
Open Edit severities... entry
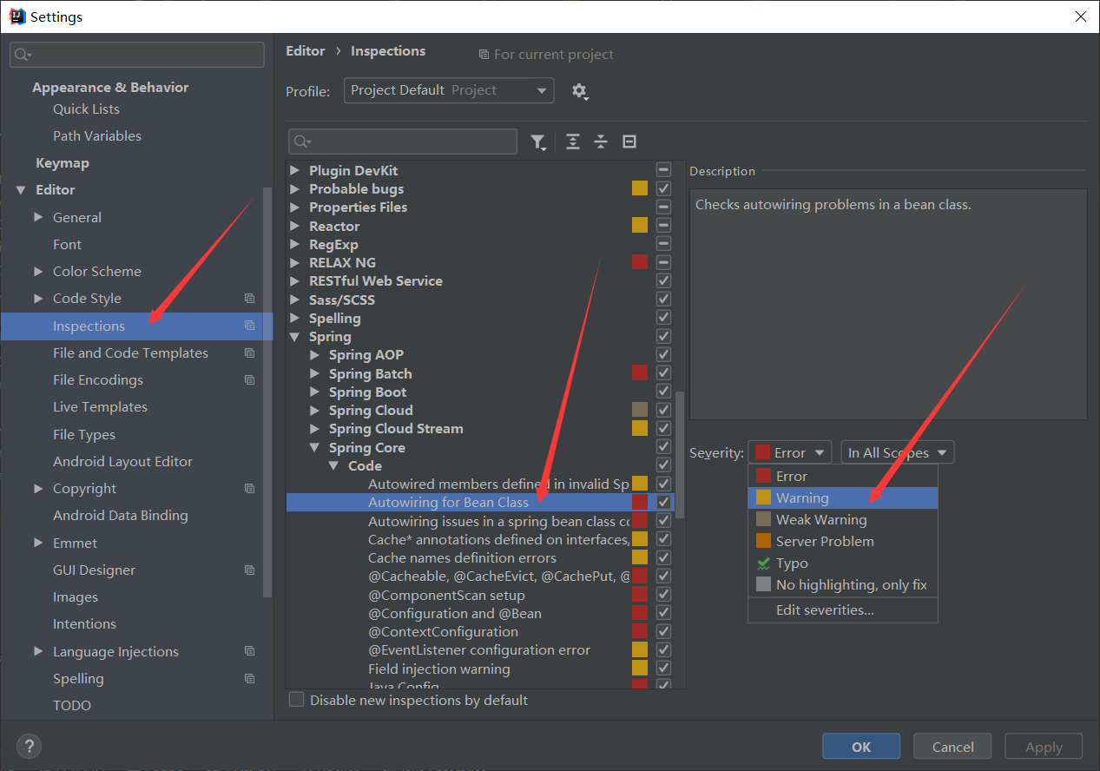click(x=843, y=610)
